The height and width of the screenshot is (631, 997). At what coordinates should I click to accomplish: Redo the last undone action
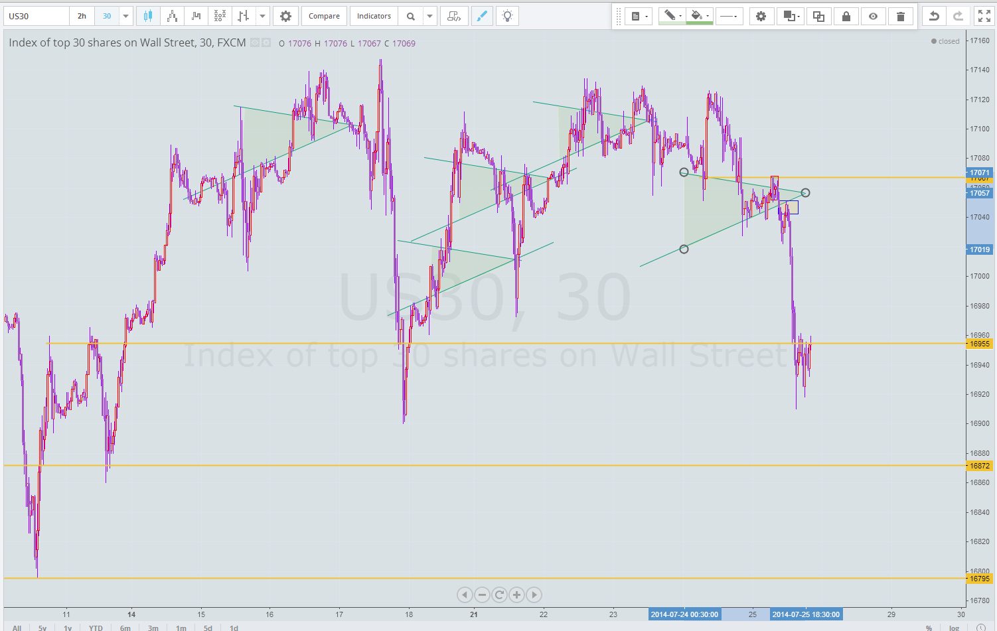coord(958,16)
